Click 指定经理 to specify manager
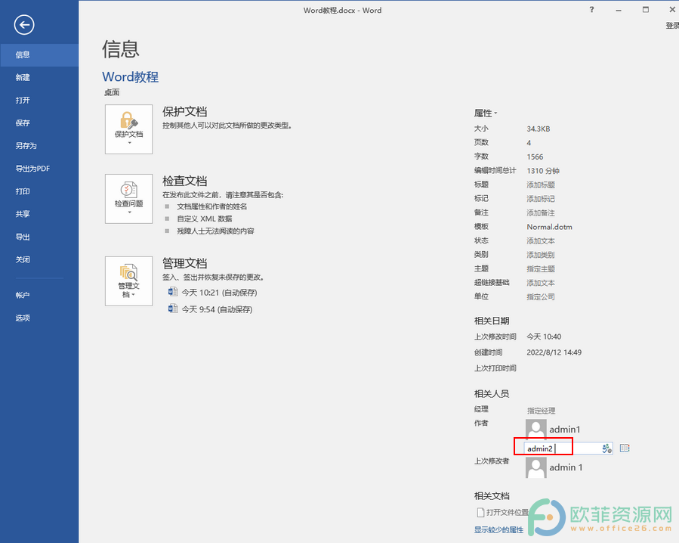 (542, 411)
